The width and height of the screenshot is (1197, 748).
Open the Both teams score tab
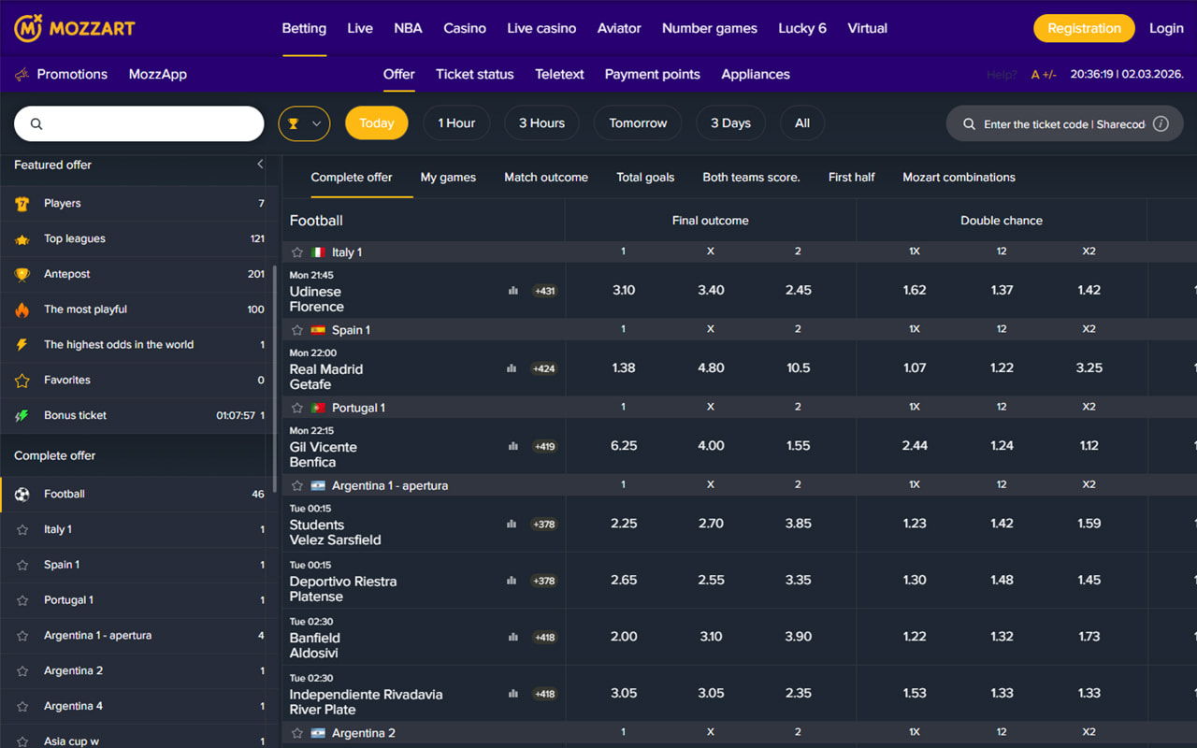pyautogui.click(x=751, y=177)
